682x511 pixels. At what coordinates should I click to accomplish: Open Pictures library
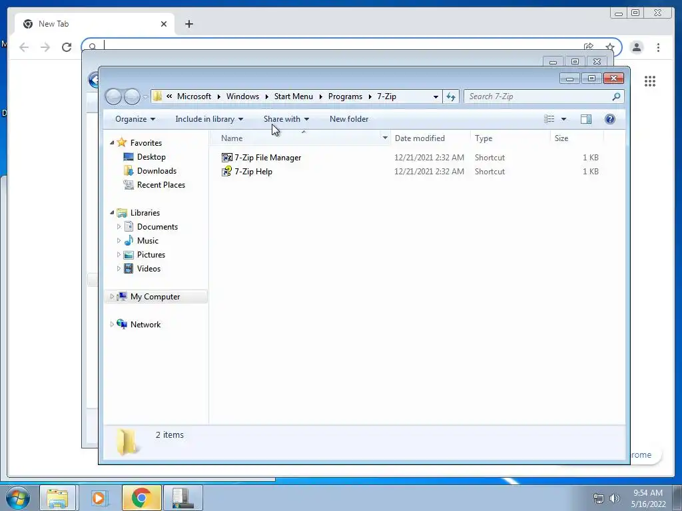151,255
